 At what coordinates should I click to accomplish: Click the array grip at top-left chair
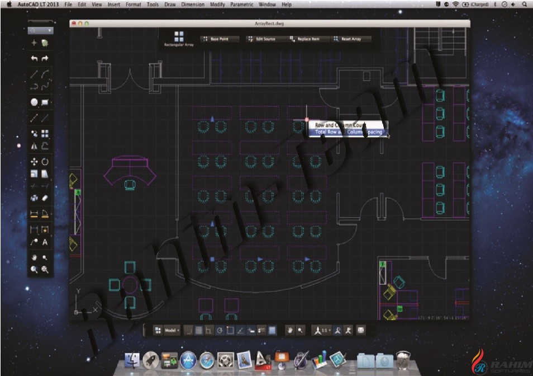pyautogui.click(x=212, y=119)
